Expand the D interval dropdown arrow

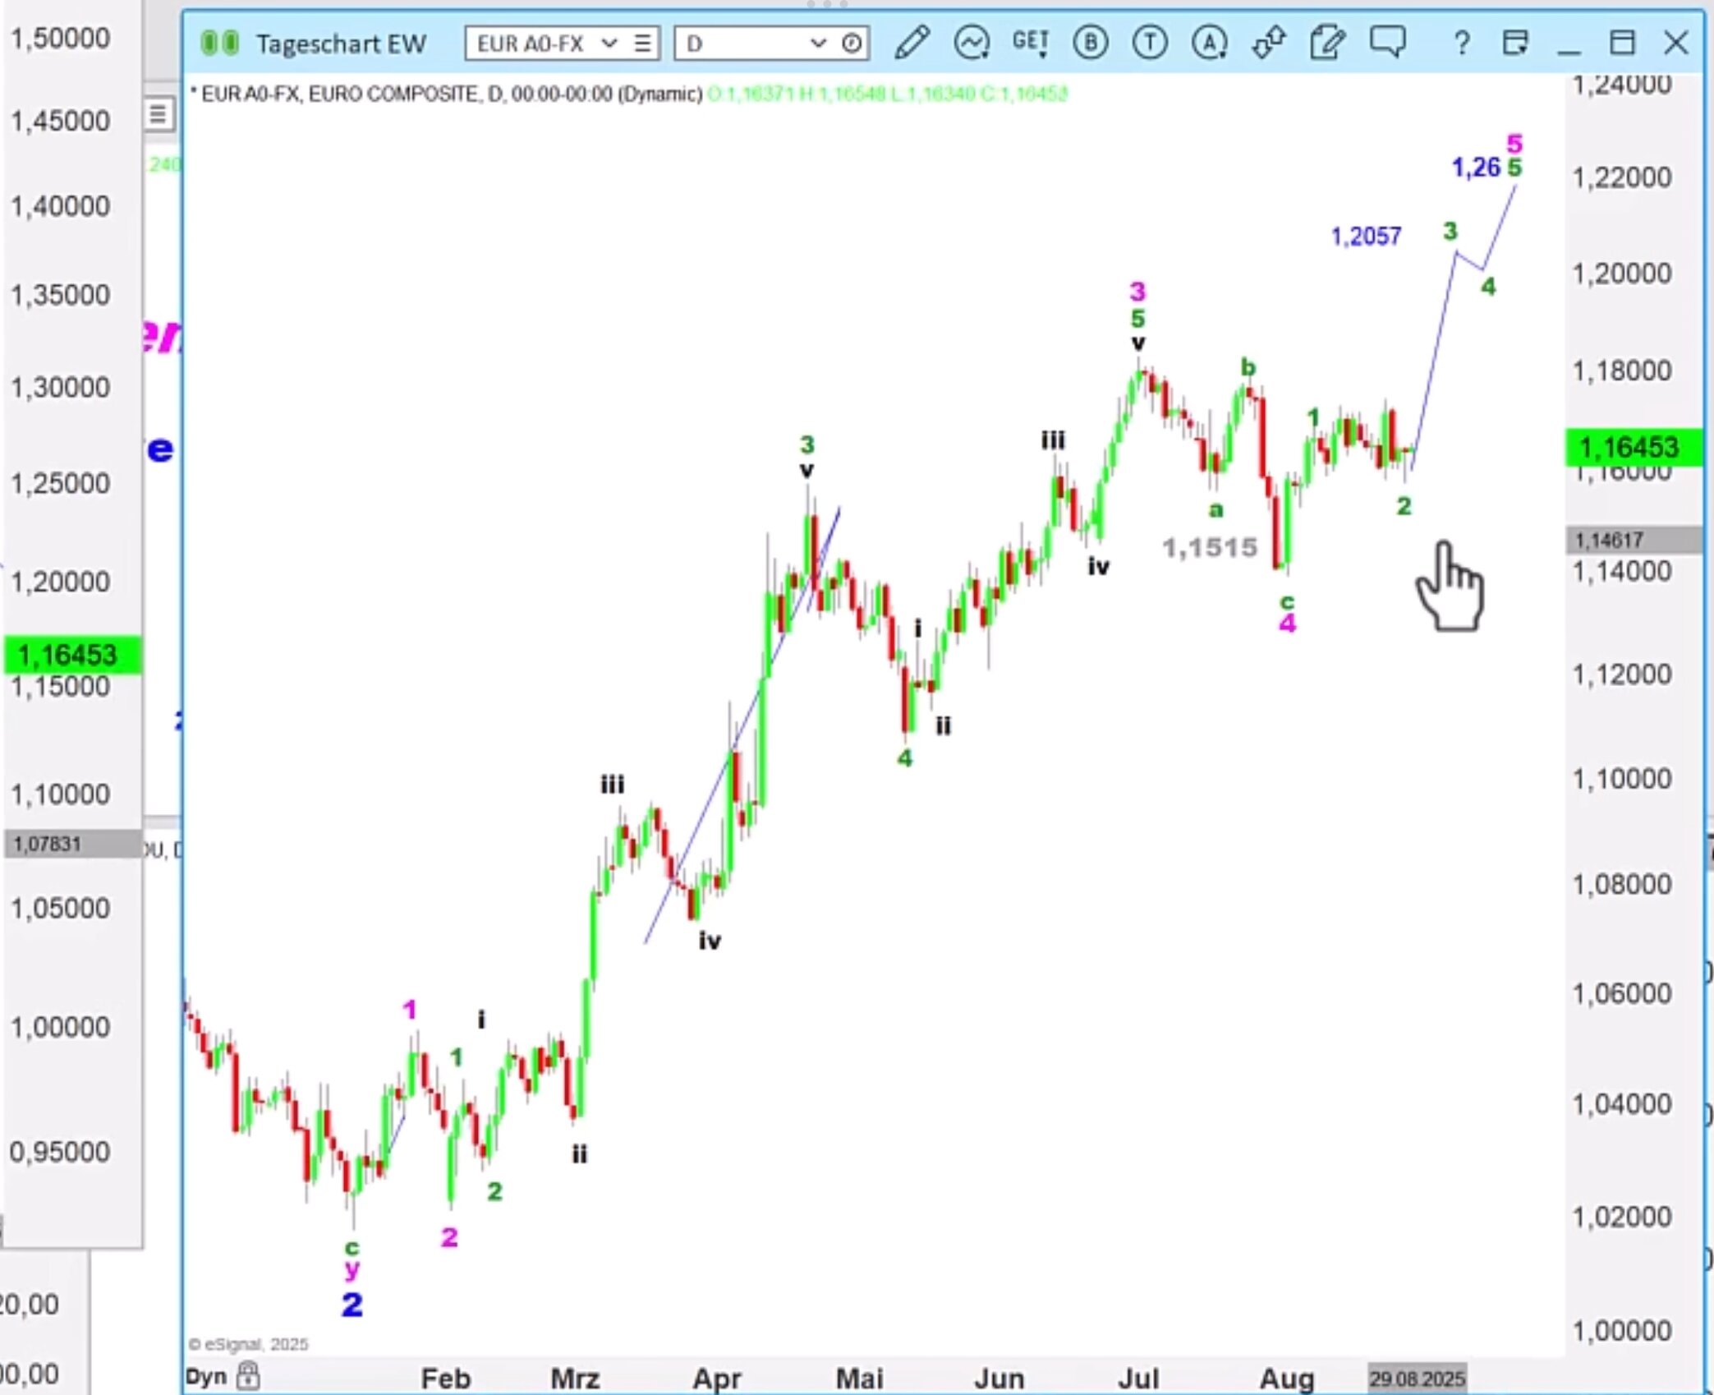pos(817,43)
